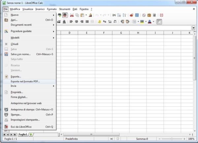Expand formula bar with dropdown arrow
This screenshot has width=198, height=143.
[193, 28]
